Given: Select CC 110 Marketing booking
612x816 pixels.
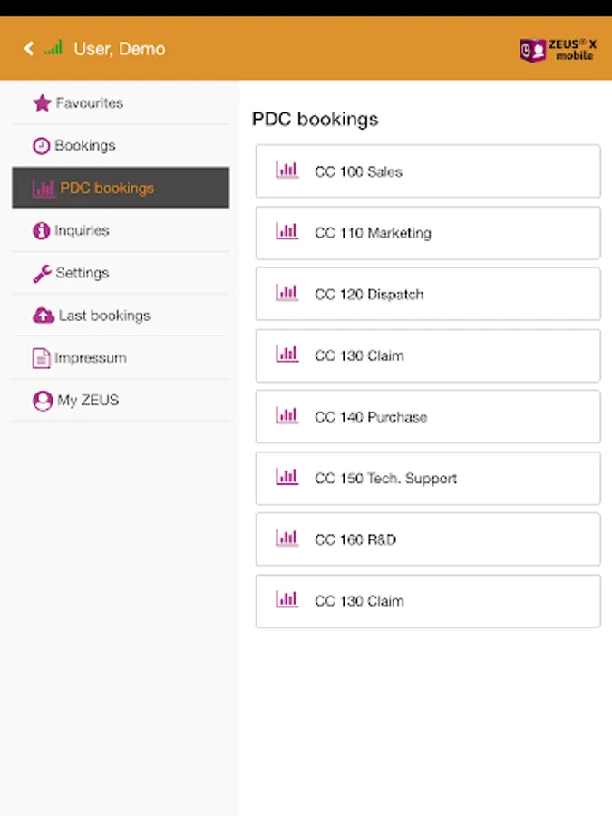Looking at the screenshot, I should [428, 233].
